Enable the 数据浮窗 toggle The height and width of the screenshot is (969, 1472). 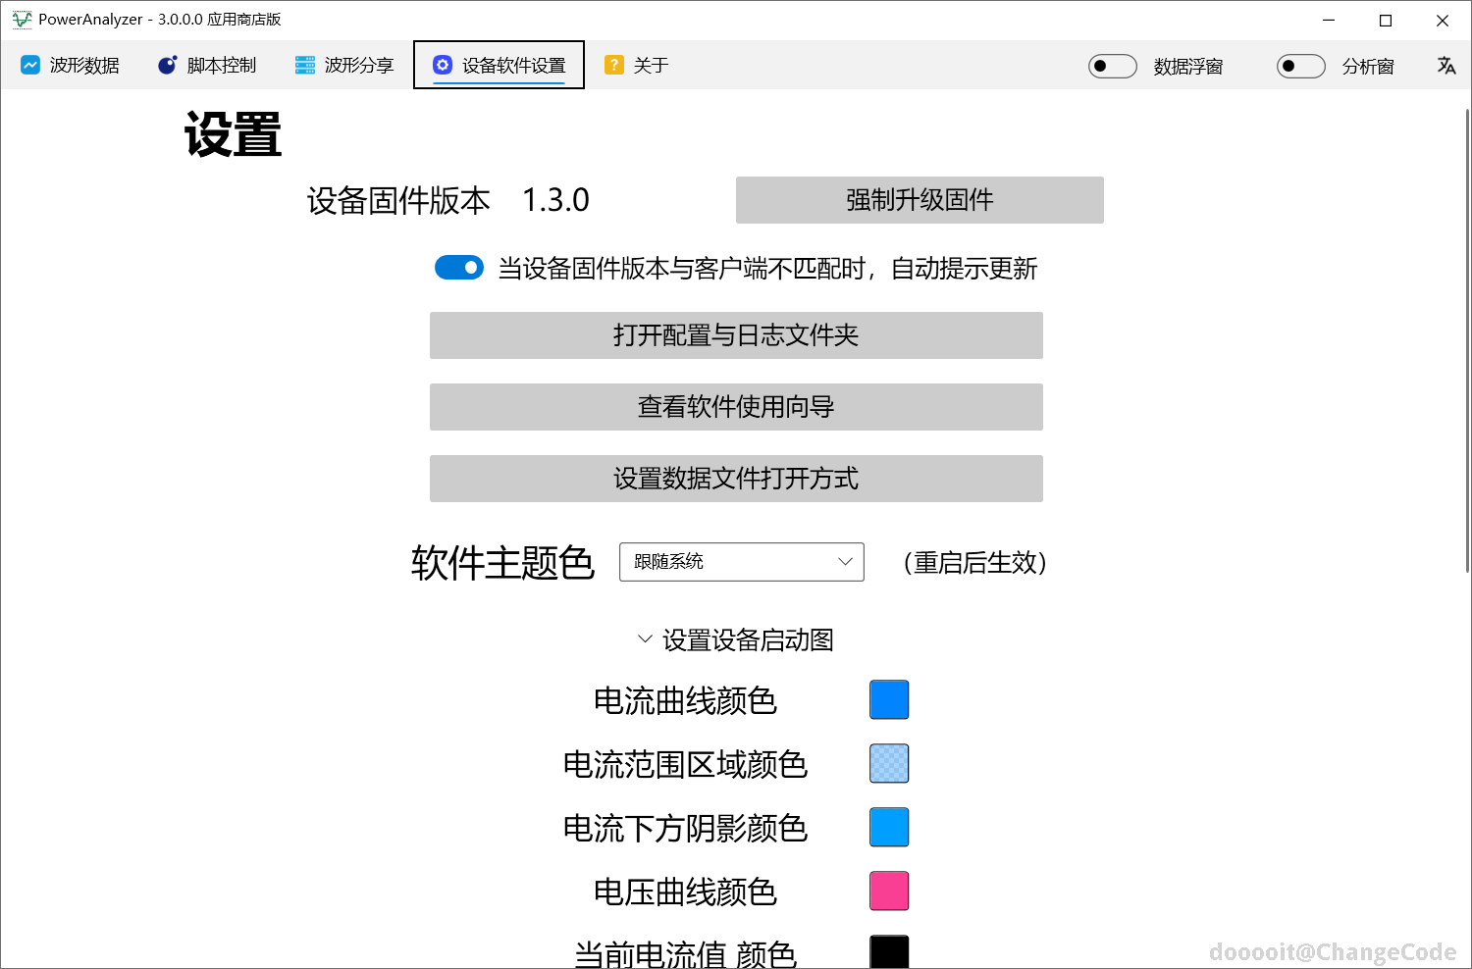click(1112, 66)
